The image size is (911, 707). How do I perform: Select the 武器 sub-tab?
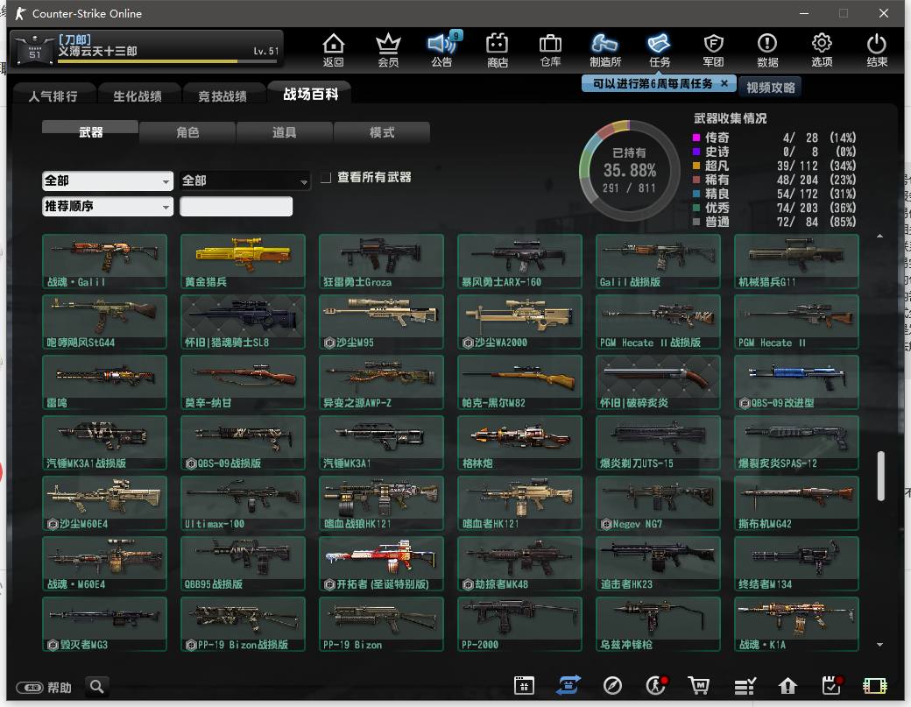pos(90,132)
